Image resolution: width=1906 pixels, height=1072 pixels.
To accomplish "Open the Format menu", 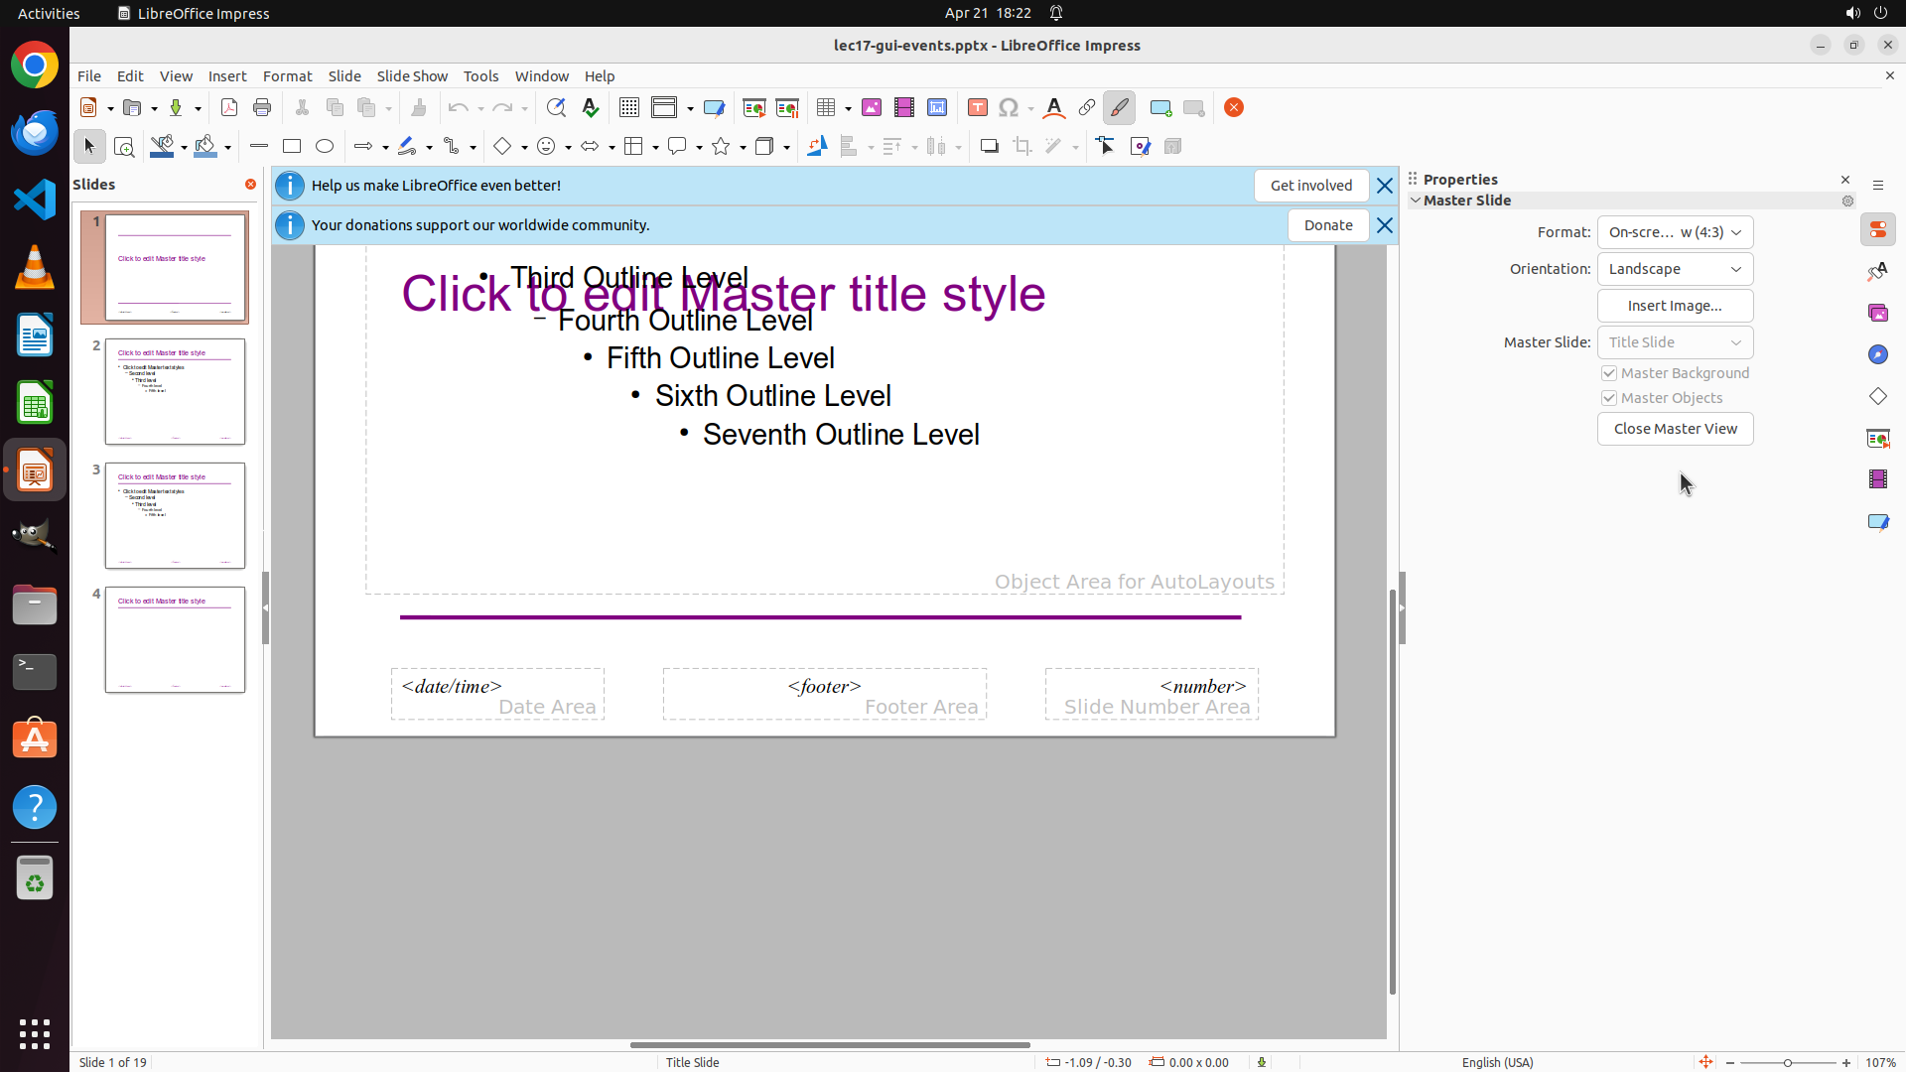I will tap(287, 76).
